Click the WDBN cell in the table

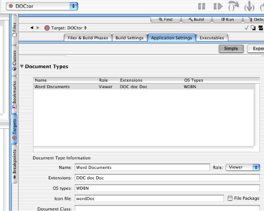point(190,87)
